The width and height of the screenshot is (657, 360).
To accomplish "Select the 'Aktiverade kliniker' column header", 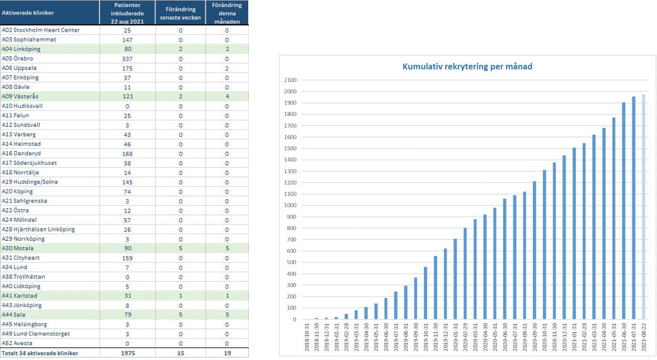I will pyautogui.click(x=49, y=13).
